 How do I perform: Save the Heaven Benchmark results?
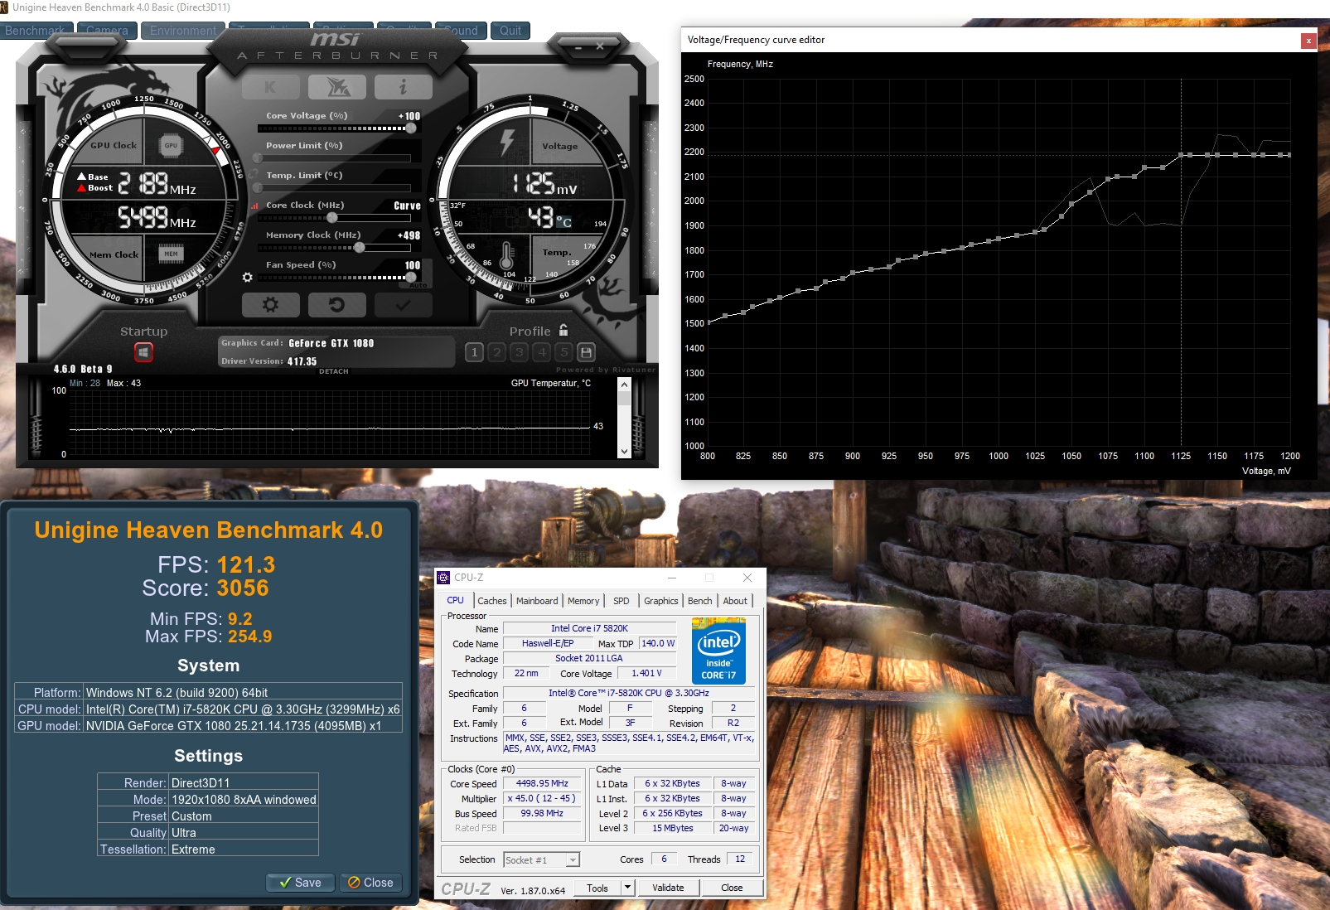[301, 883]
